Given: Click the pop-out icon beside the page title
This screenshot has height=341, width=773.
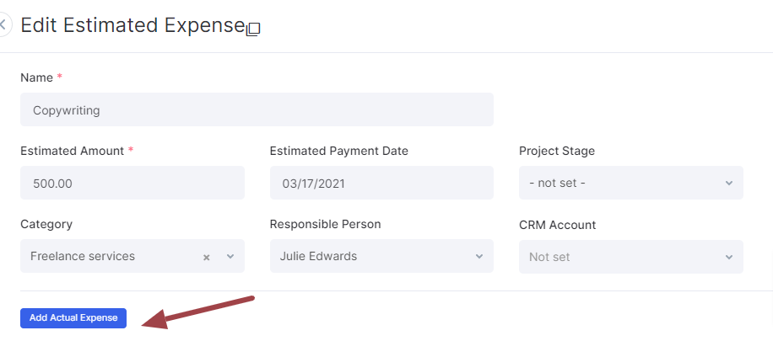Looking at the screenshot, I should coord(253,29).
